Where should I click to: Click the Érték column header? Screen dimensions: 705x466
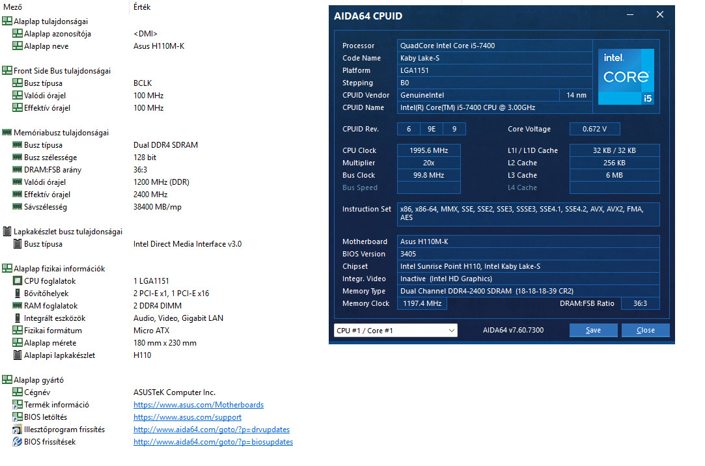tap(142, 7)
